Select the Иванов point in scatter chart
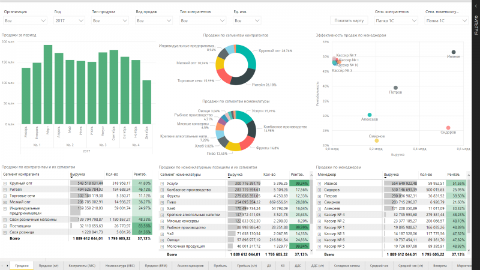 point(454,52)
